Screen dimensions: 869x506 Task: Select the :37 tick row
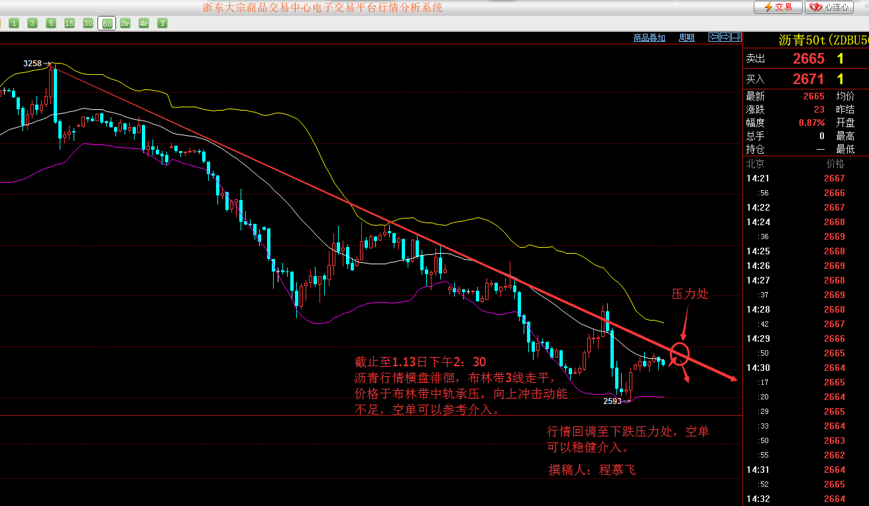(x=806, y=295)
